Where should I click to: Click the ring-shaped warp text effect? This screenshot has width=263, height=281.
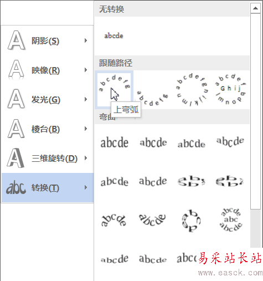click(x=192, y=220)
